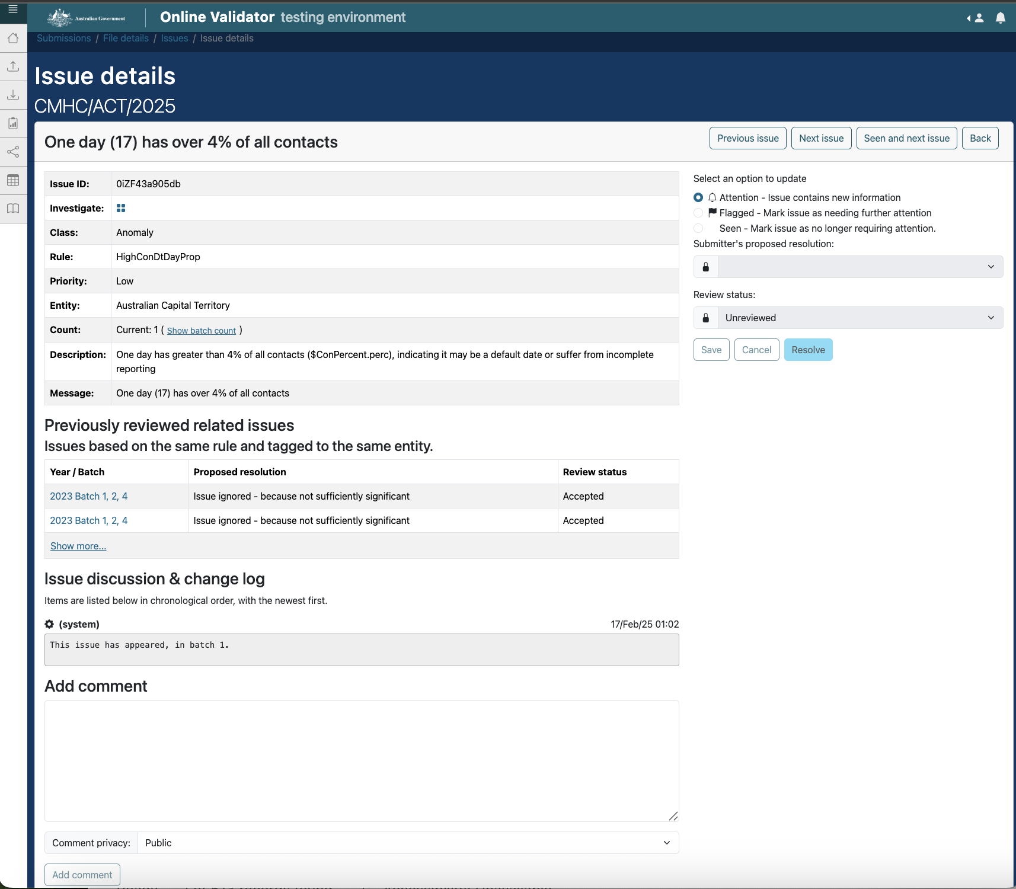The height and width of the screenshot is (889, 1016).
Task: Select the Seen radio option
Action: [698, 228]
